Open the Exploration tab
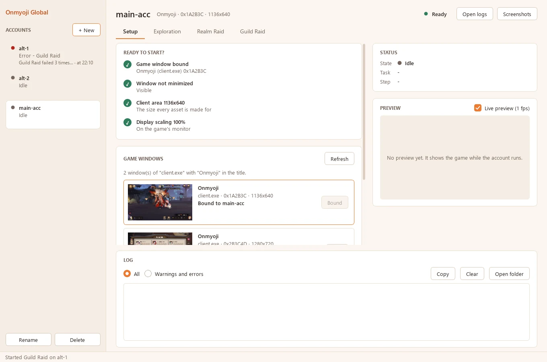The image size is (547, 362). (167, 31)
